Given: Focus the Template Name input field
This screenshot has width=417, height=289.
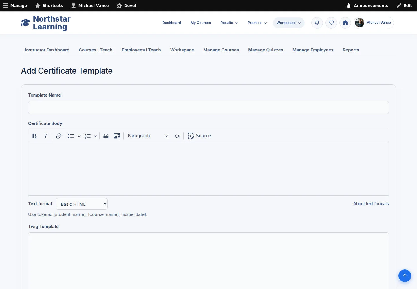Looking at the screenshot, I should [209, 108].
